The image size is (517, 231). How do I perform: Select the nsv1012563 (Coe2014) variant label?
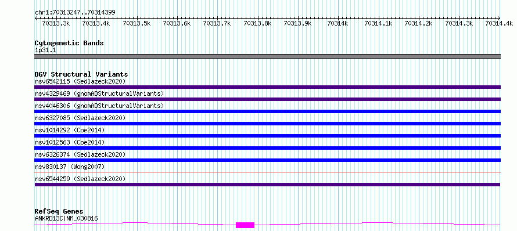[x=70, y=142]
